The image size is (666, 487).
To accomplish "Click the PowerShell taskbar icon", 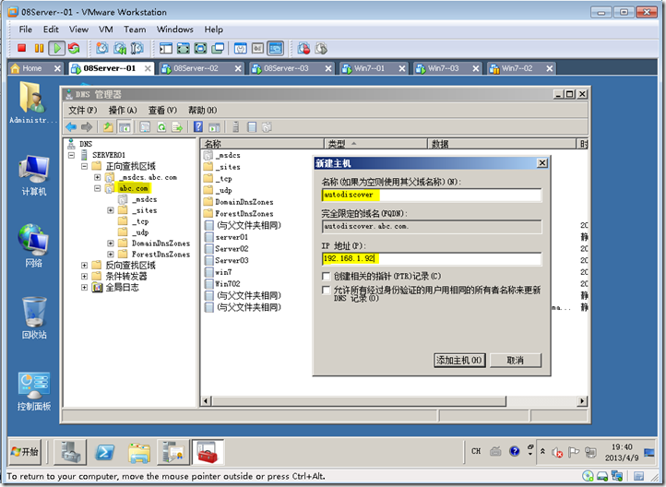I will (104, 452).
